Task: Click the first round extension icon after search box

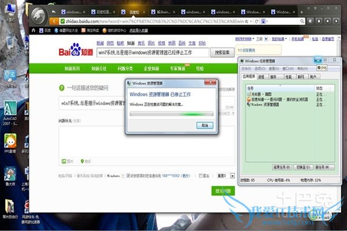Action: 310,21
